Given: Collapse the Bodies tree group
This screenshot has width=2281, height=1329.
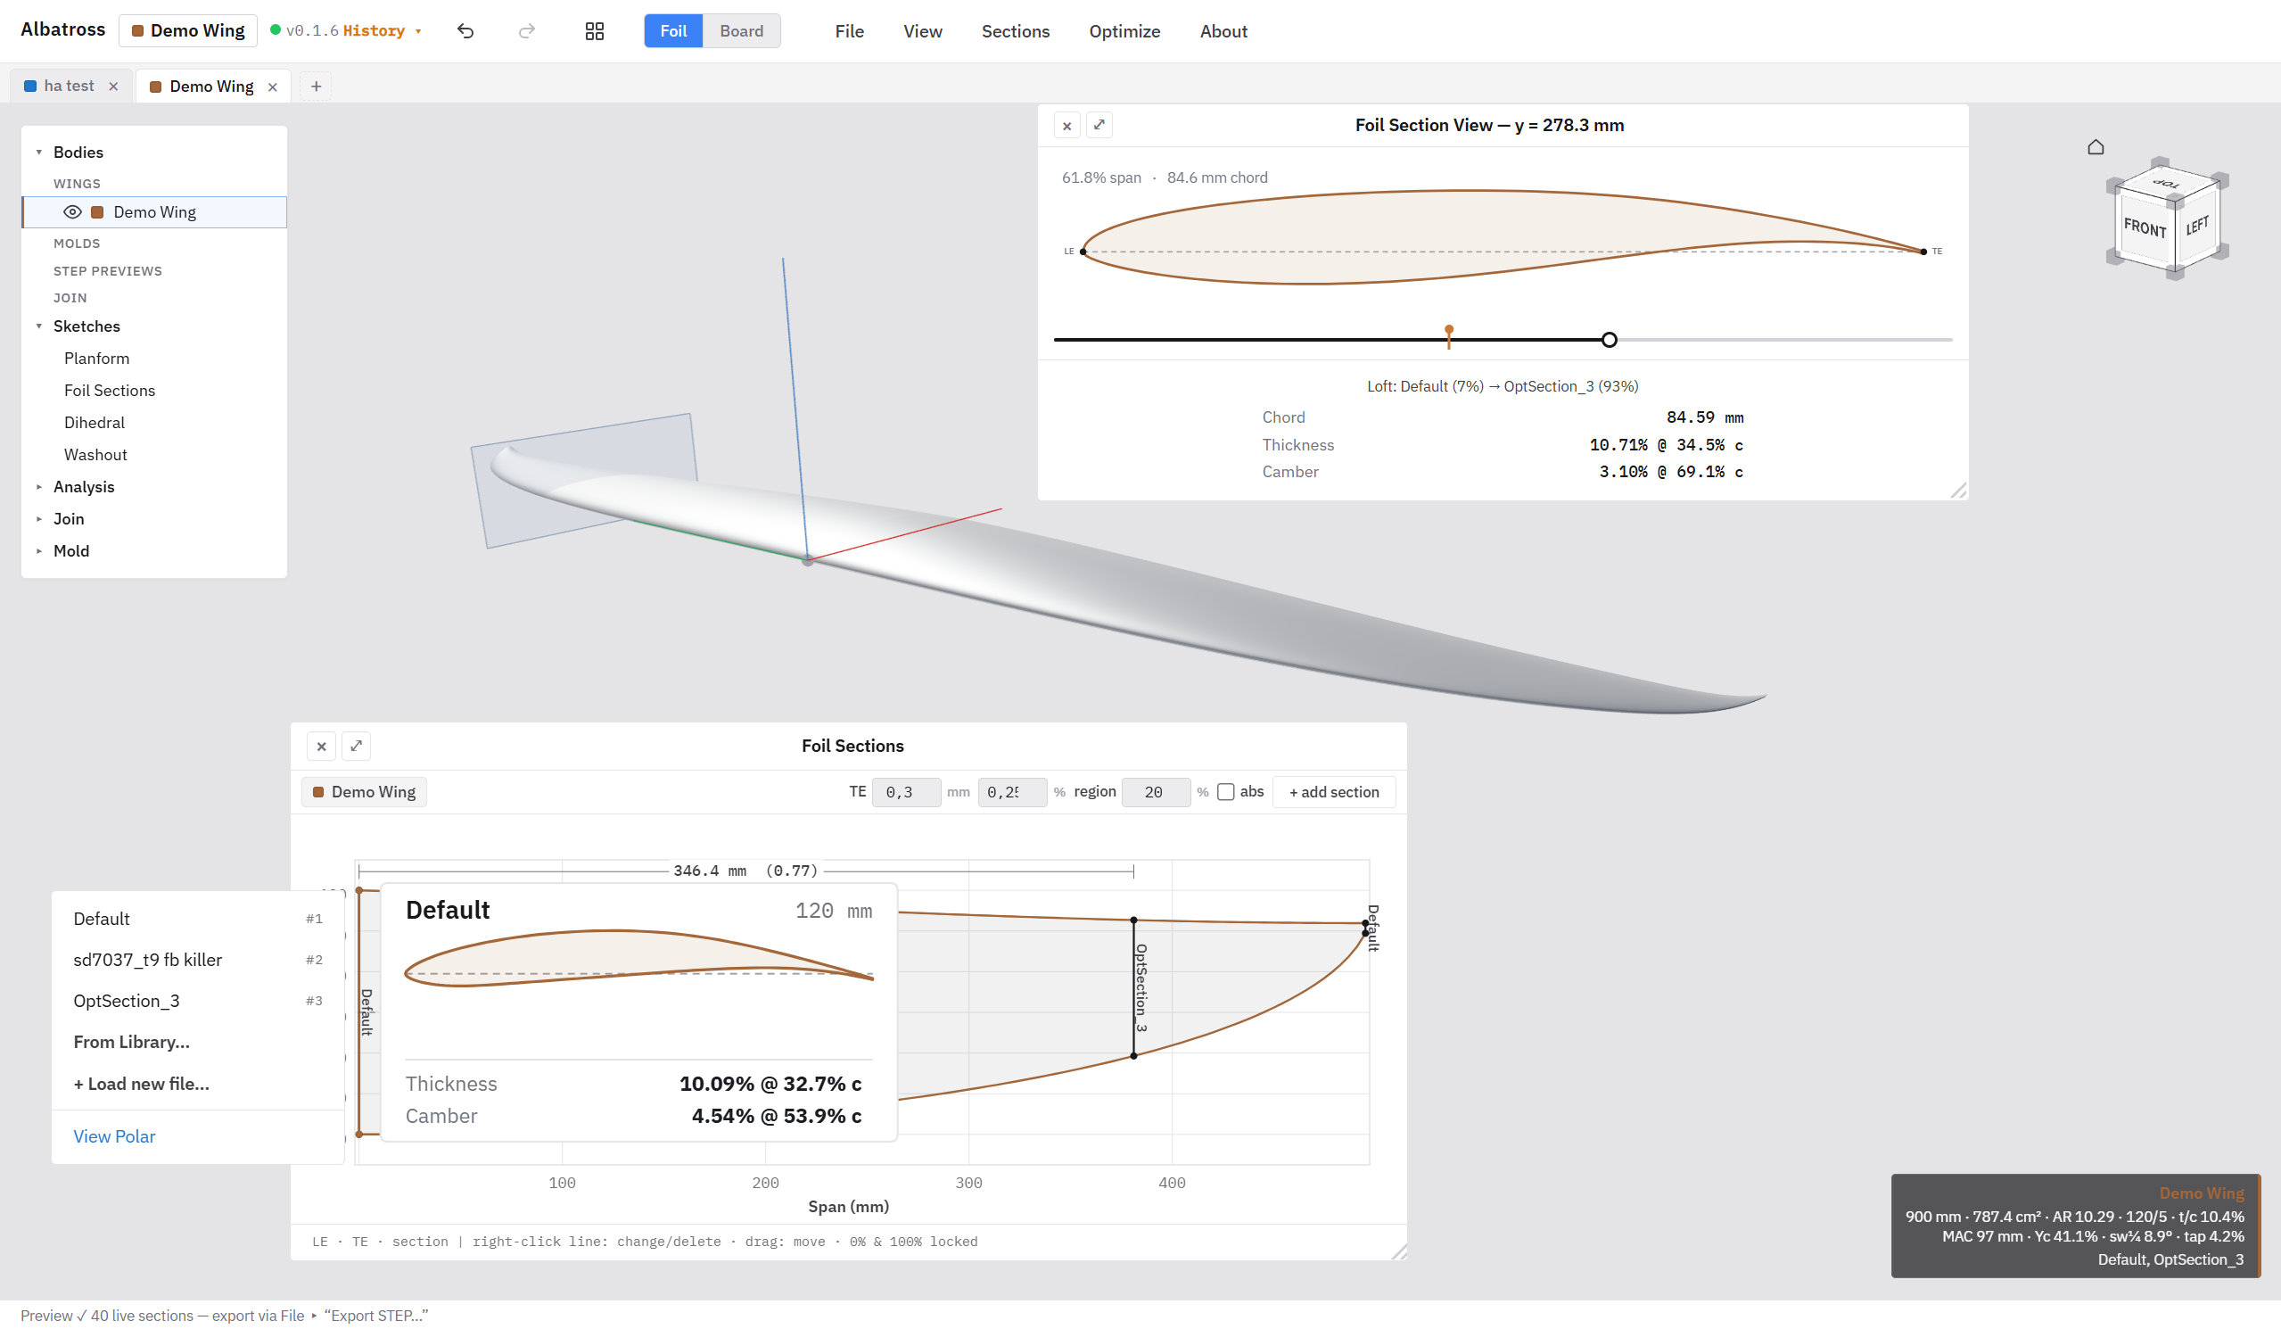Looking at the screenshot, I should [39, 153].
